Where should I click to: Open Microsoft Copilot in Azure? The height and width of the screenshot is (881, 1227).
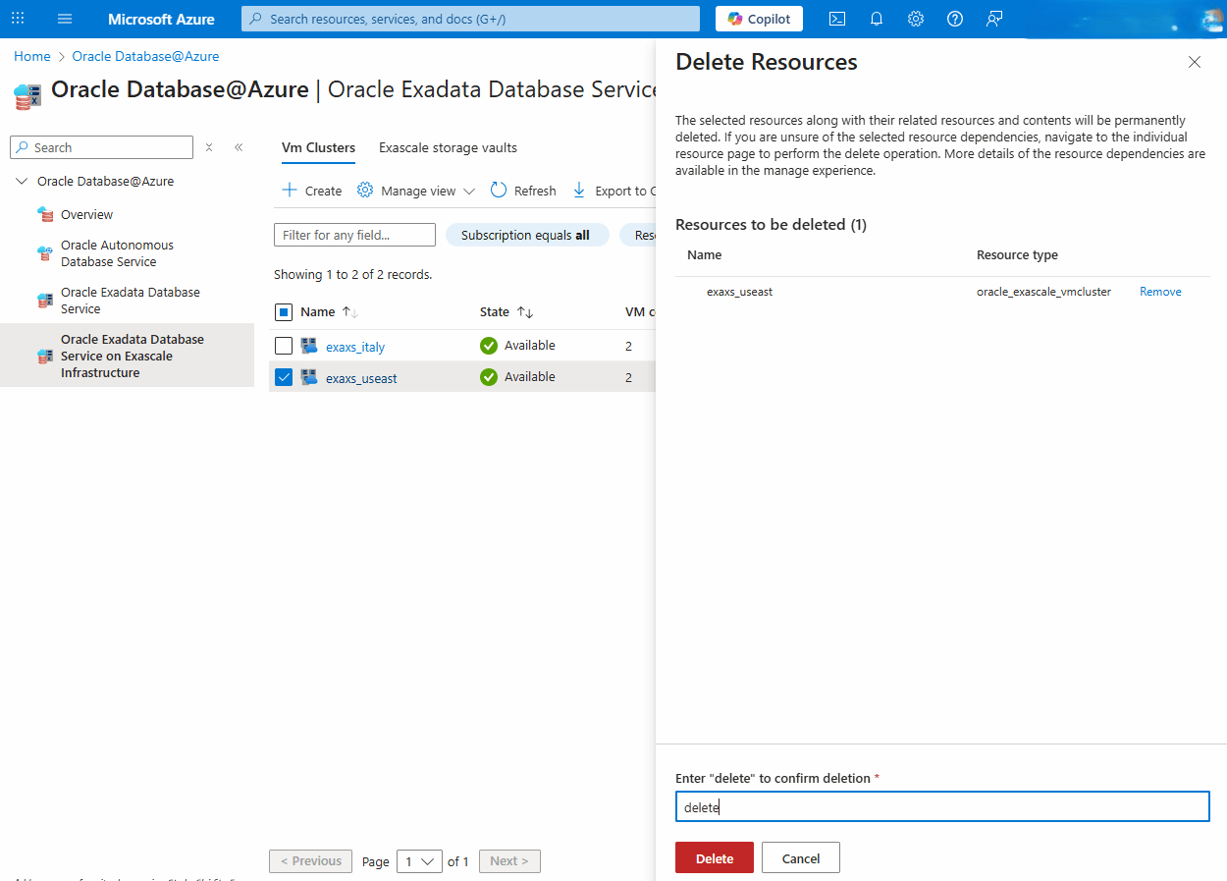[x=758, y=18]
